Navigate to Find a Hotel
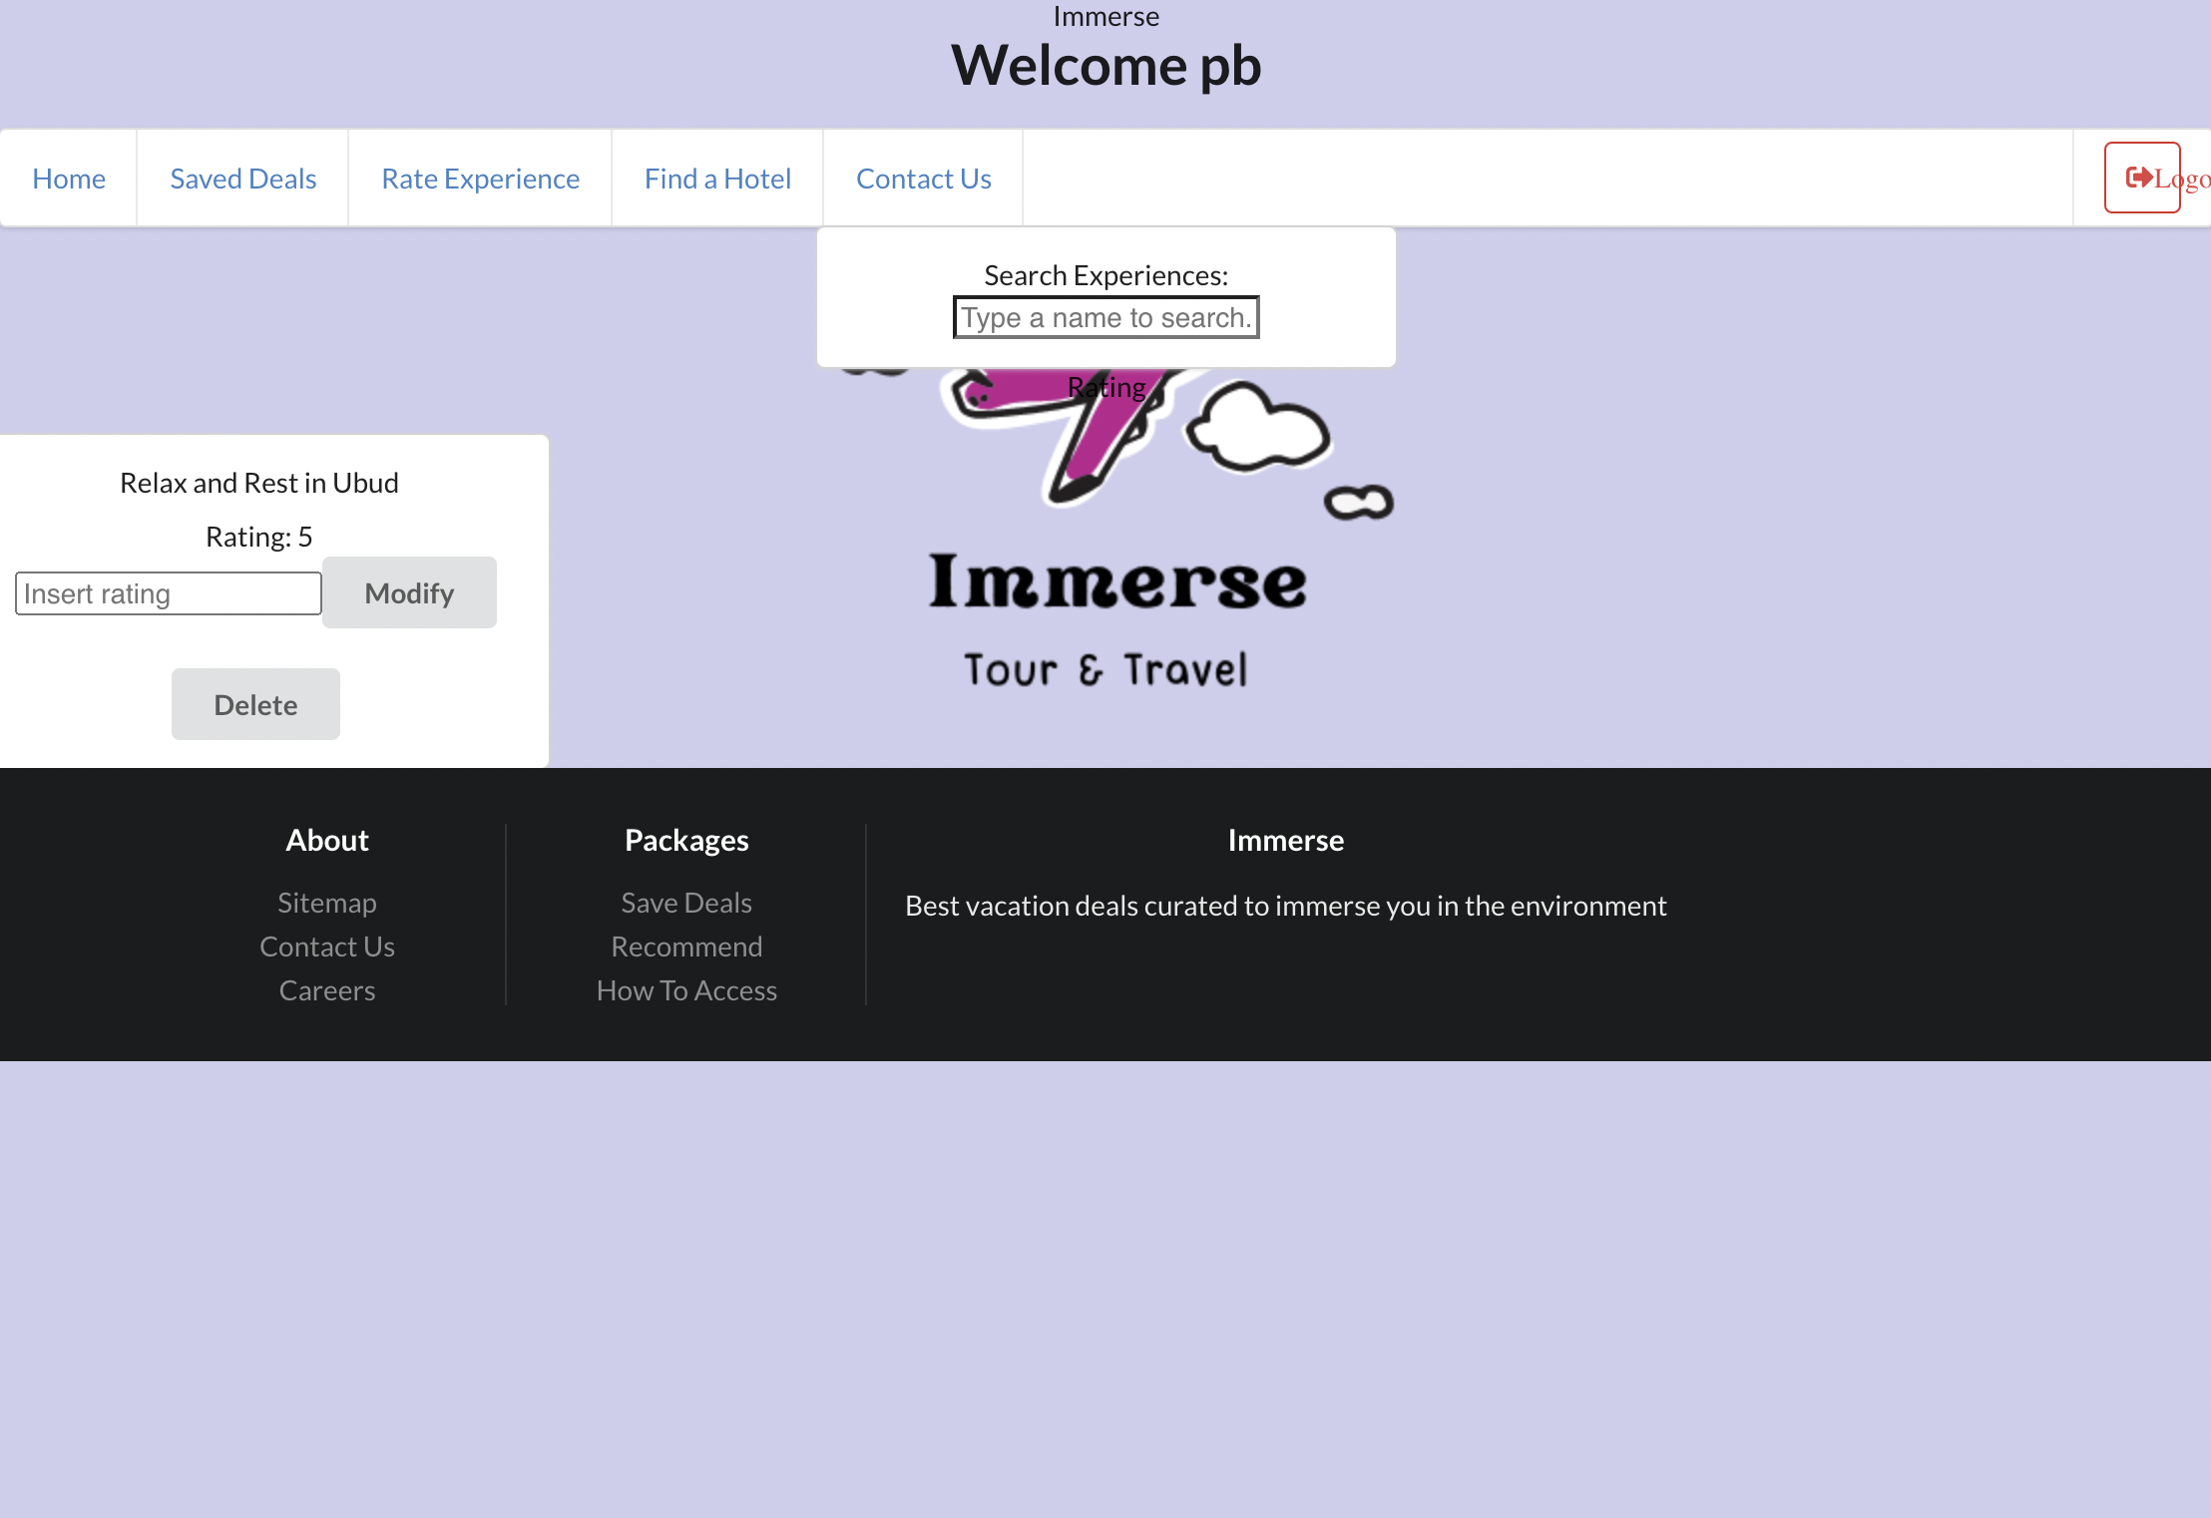 click(x=717, y=178)
